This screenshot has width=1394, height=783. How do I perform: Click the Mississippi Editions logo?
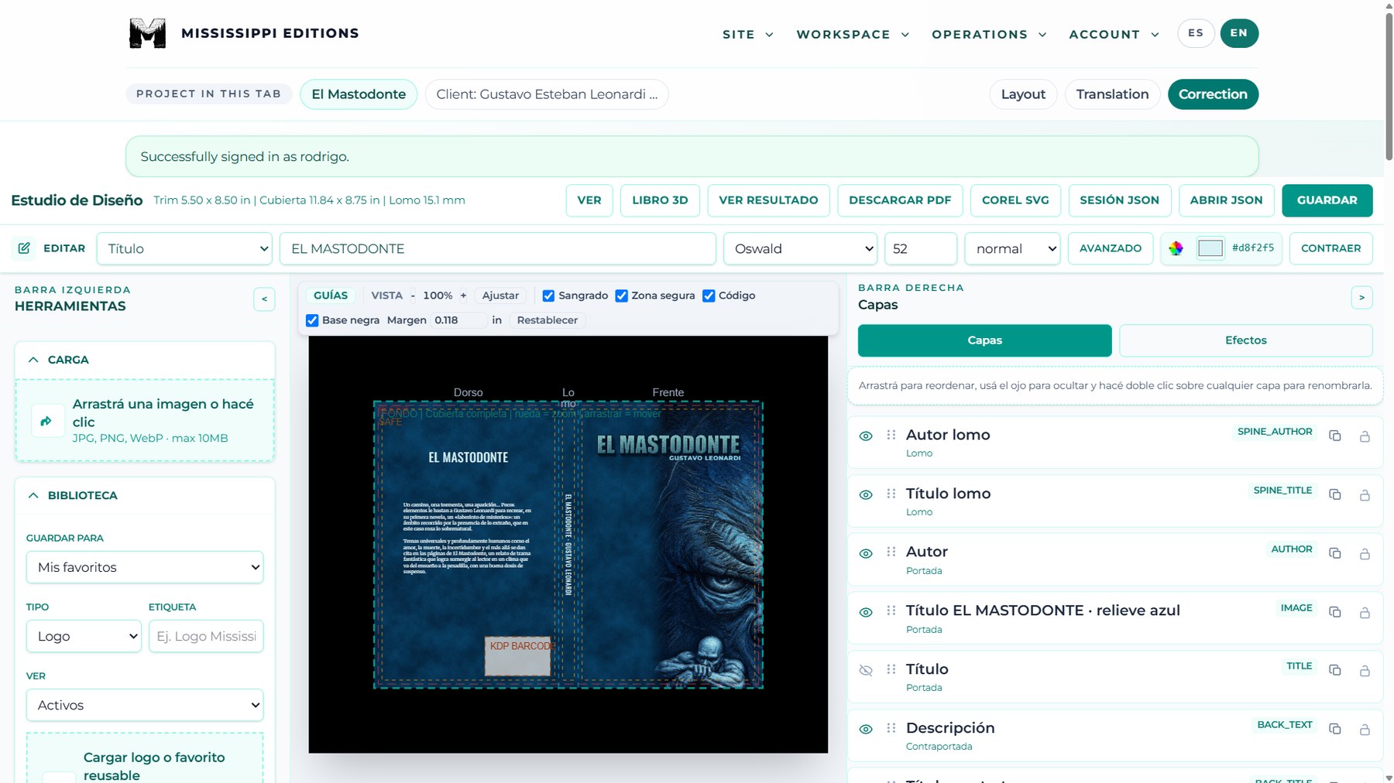[x=147, y=33]
